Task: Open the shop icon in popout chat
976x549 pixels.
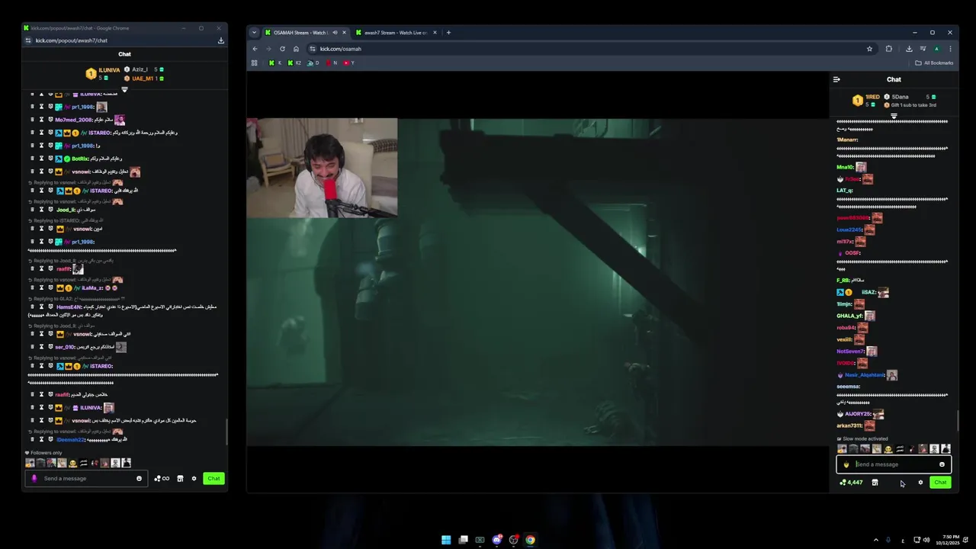Action: click(180, 478)
